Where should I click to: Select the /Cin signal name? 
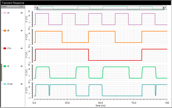[x=9, y=48]
